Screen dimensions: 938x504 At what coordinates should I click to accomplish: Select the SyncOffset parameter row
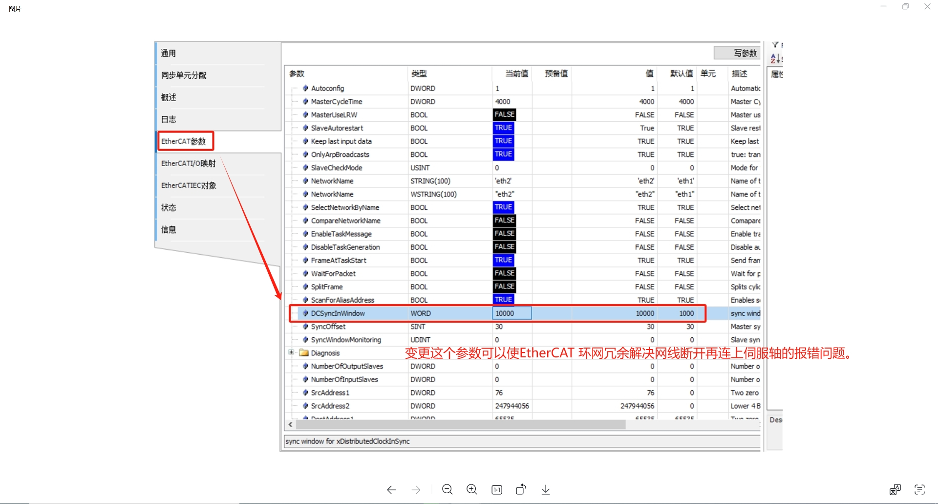328,327
